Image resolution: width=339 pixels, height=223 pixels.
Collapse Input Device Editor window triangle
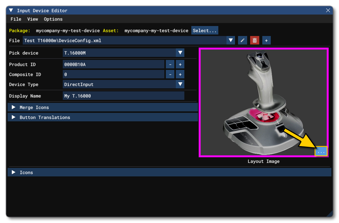coord(11,10)
